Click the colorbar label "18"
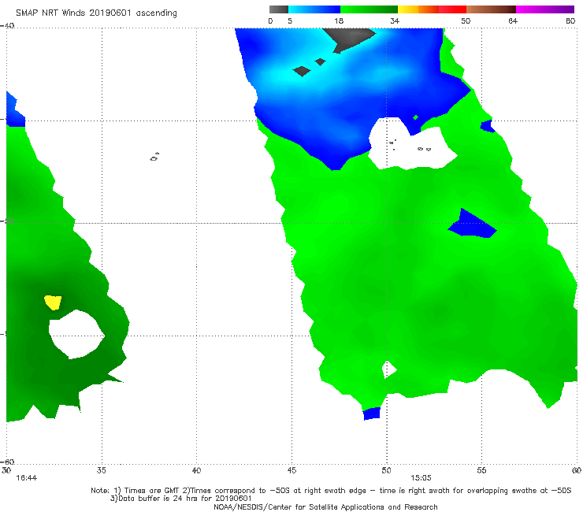 point(339,20)
